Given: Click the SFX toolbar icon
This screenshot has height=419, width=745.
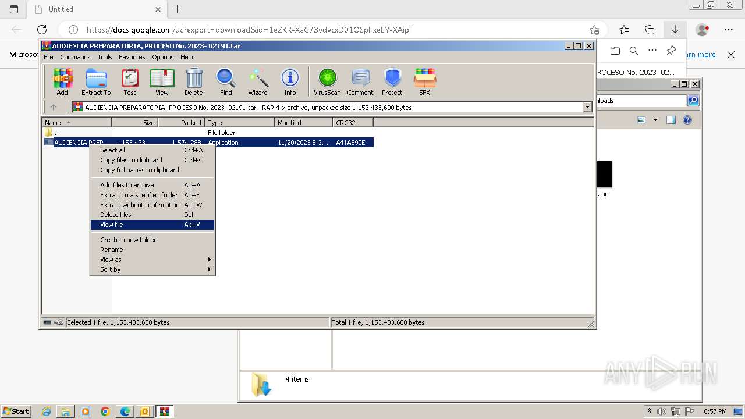Looking at the screenshot, I should (425, 81).
